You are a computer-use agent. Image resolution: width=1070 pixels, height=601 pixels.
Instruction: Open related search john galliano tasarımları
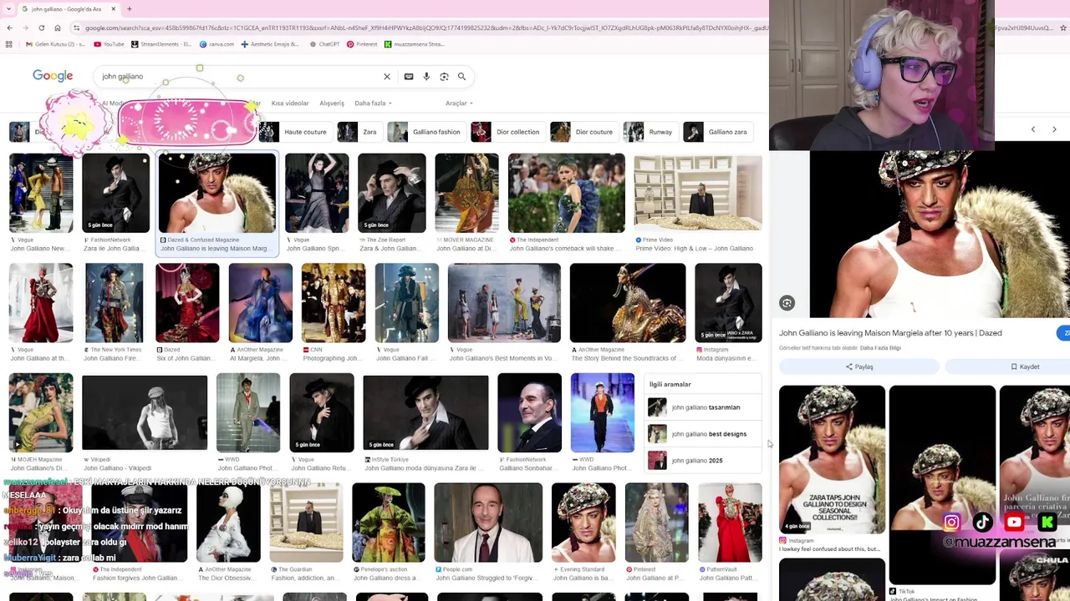tap(704, 407)
